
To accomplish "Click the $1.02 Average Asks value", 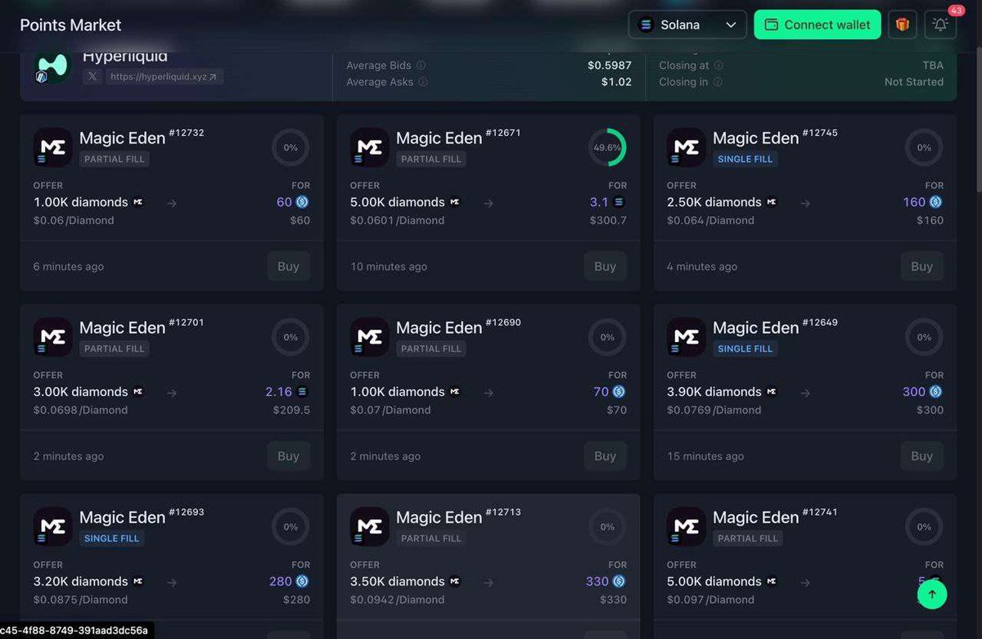I will point(616,82).
